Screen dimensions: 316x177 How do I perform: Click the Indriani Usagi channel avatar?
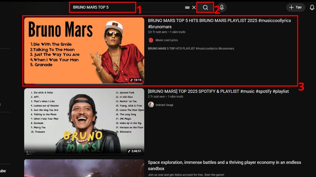(x=151, y=105)
